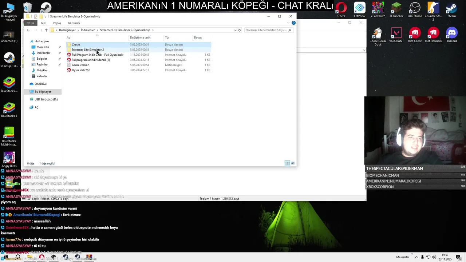466x262 pixels.
Task: Open Videolar in the navigation pane
Action: click(x=42, y=76)
